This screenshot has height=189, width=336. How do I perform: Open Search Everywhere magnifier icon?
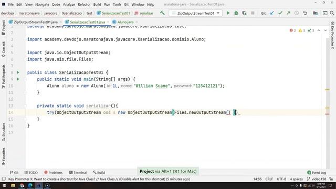(332, 13)
